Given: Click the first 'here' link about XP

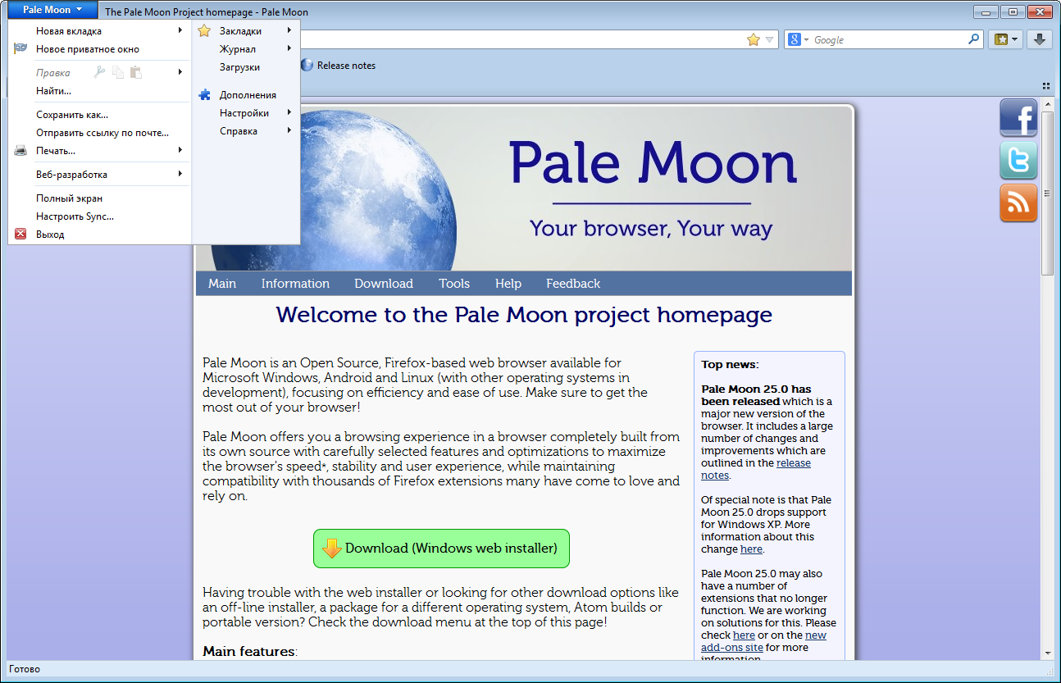Looking at the screenshot, I should [x=751, y=549].
